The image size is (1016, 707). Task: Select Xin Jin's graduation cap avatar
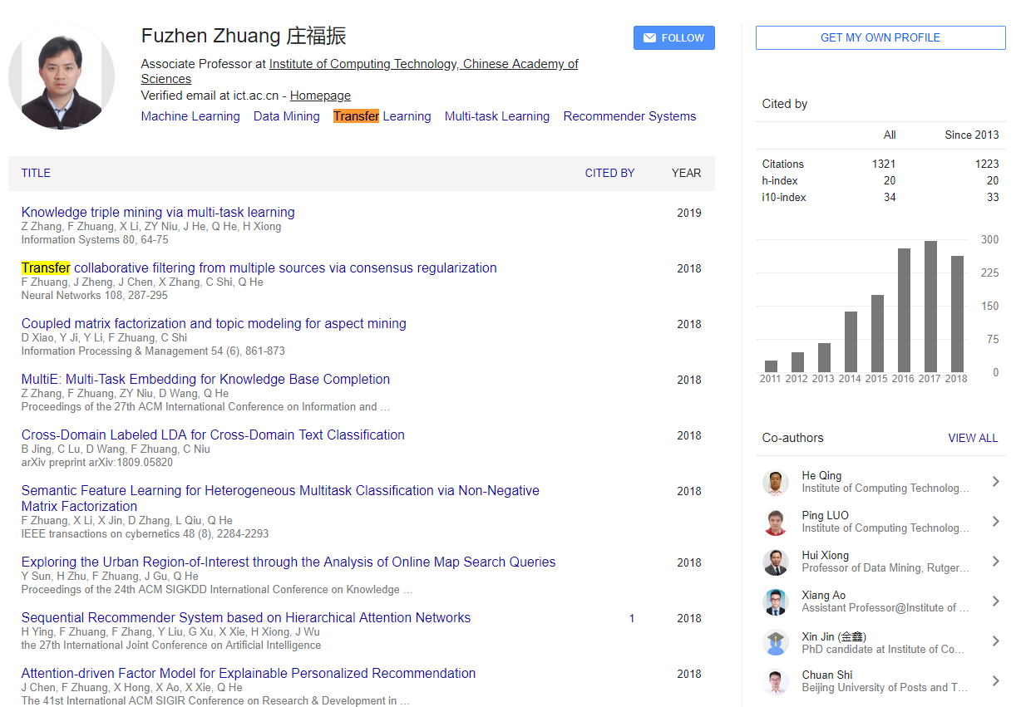[775, 642]
